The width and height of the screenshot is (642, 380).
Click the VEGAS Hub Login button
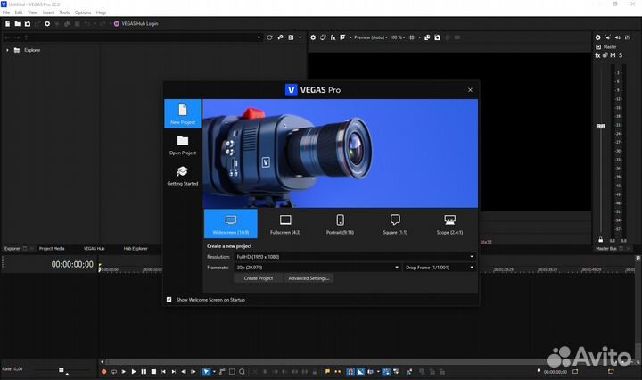(136, 24)
